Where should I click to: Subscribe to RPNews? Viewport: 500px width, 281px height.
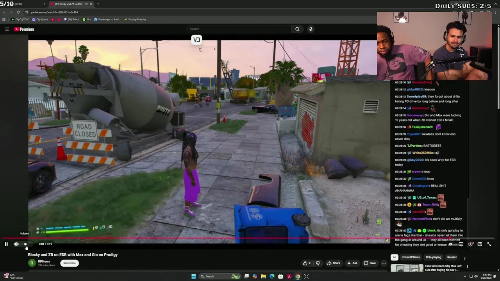pos(70,263)
